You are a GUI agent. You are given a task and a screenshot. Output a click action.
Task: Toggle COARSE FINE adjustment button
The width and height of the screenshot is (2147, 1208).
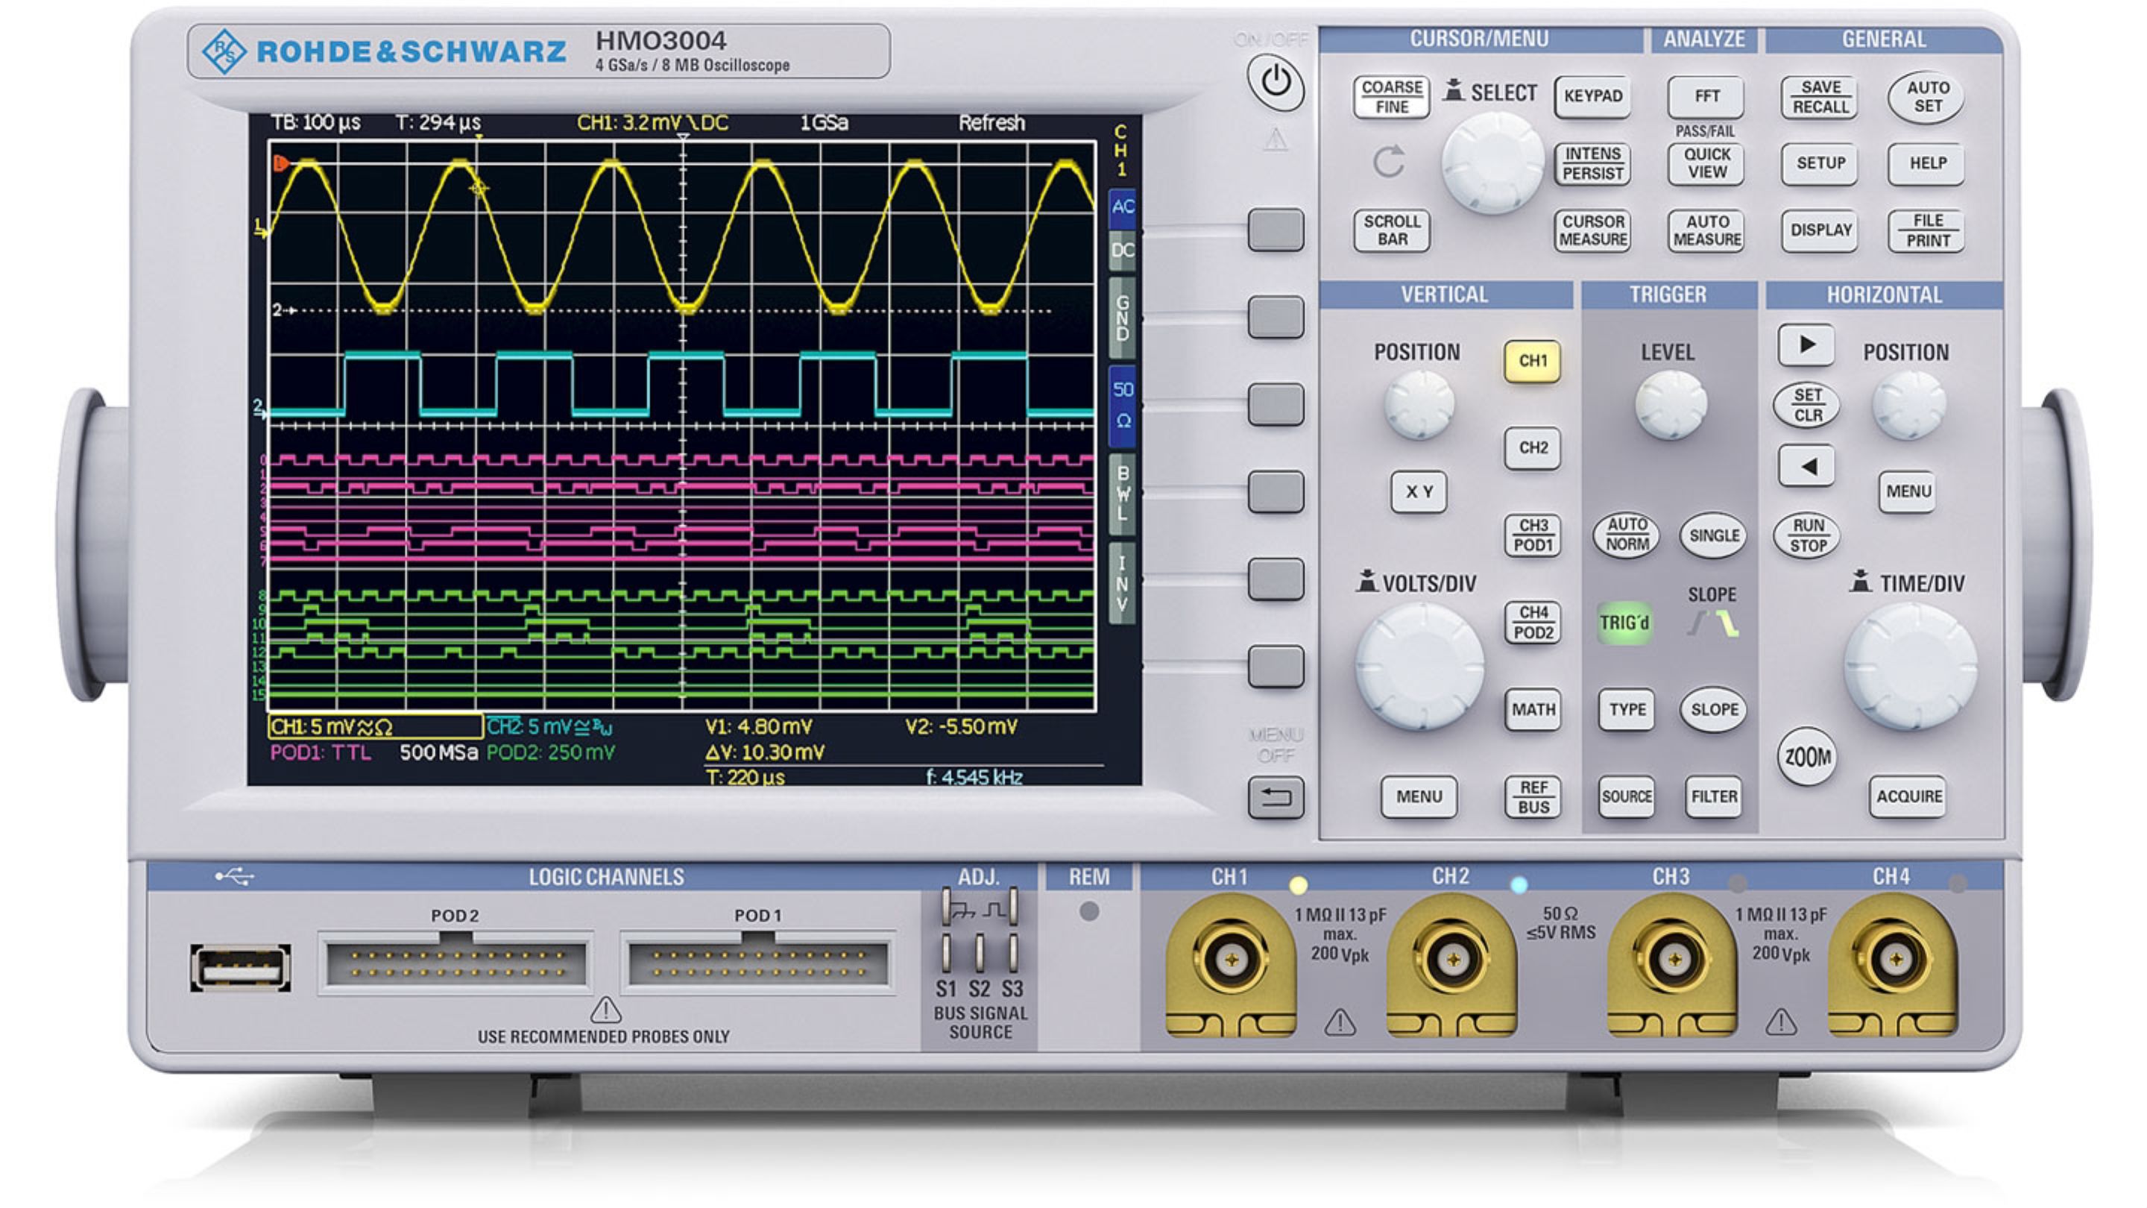[1391, 97]
